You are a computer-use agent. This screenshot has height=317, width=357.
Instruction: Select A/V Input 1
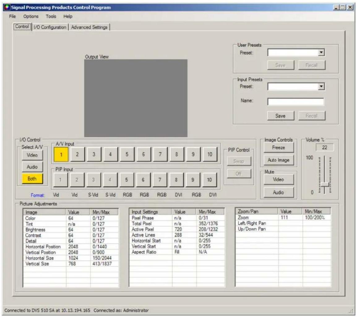(x=61, y=154)
